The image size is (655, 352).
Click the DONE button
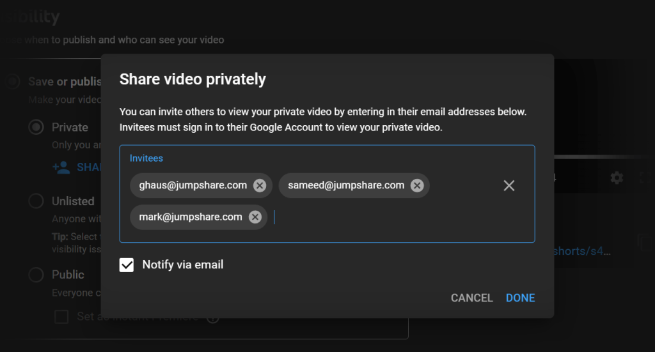point(520,298)
